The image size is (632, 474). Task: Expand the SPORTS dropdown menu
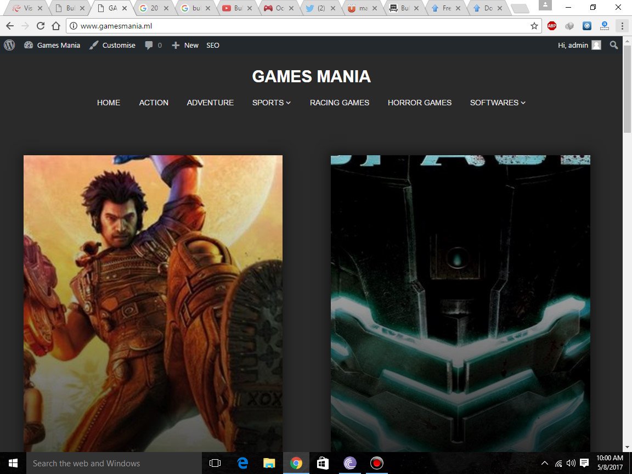271,103
